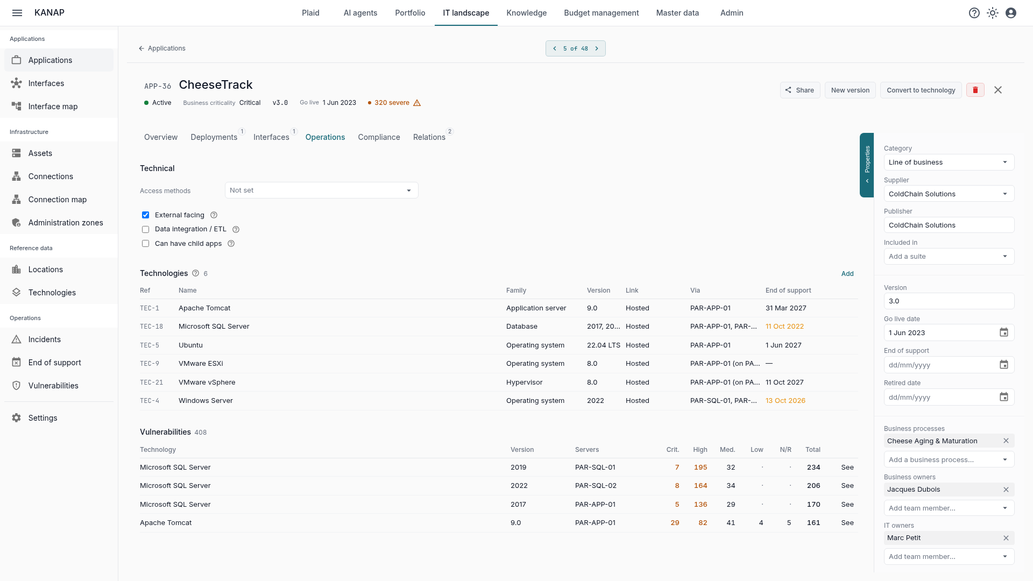Open the Category dropdown
1033x581 pixels.
tap(949, 162)
